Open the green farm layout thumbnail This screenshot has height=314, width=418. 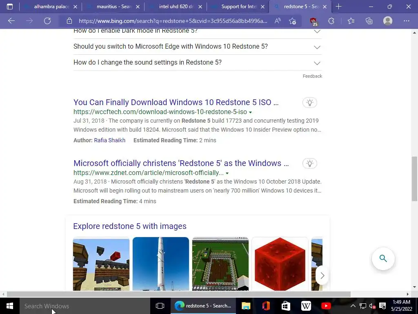pos(220,264)
